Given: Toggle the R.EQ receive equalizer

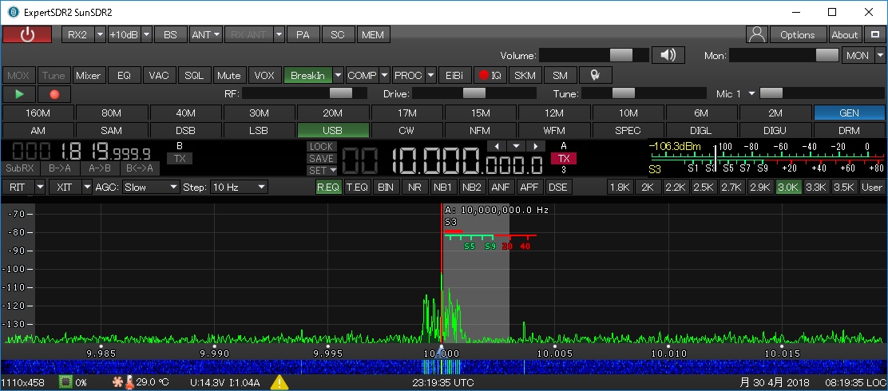Looking at the screenshot, I should point(328,188).
